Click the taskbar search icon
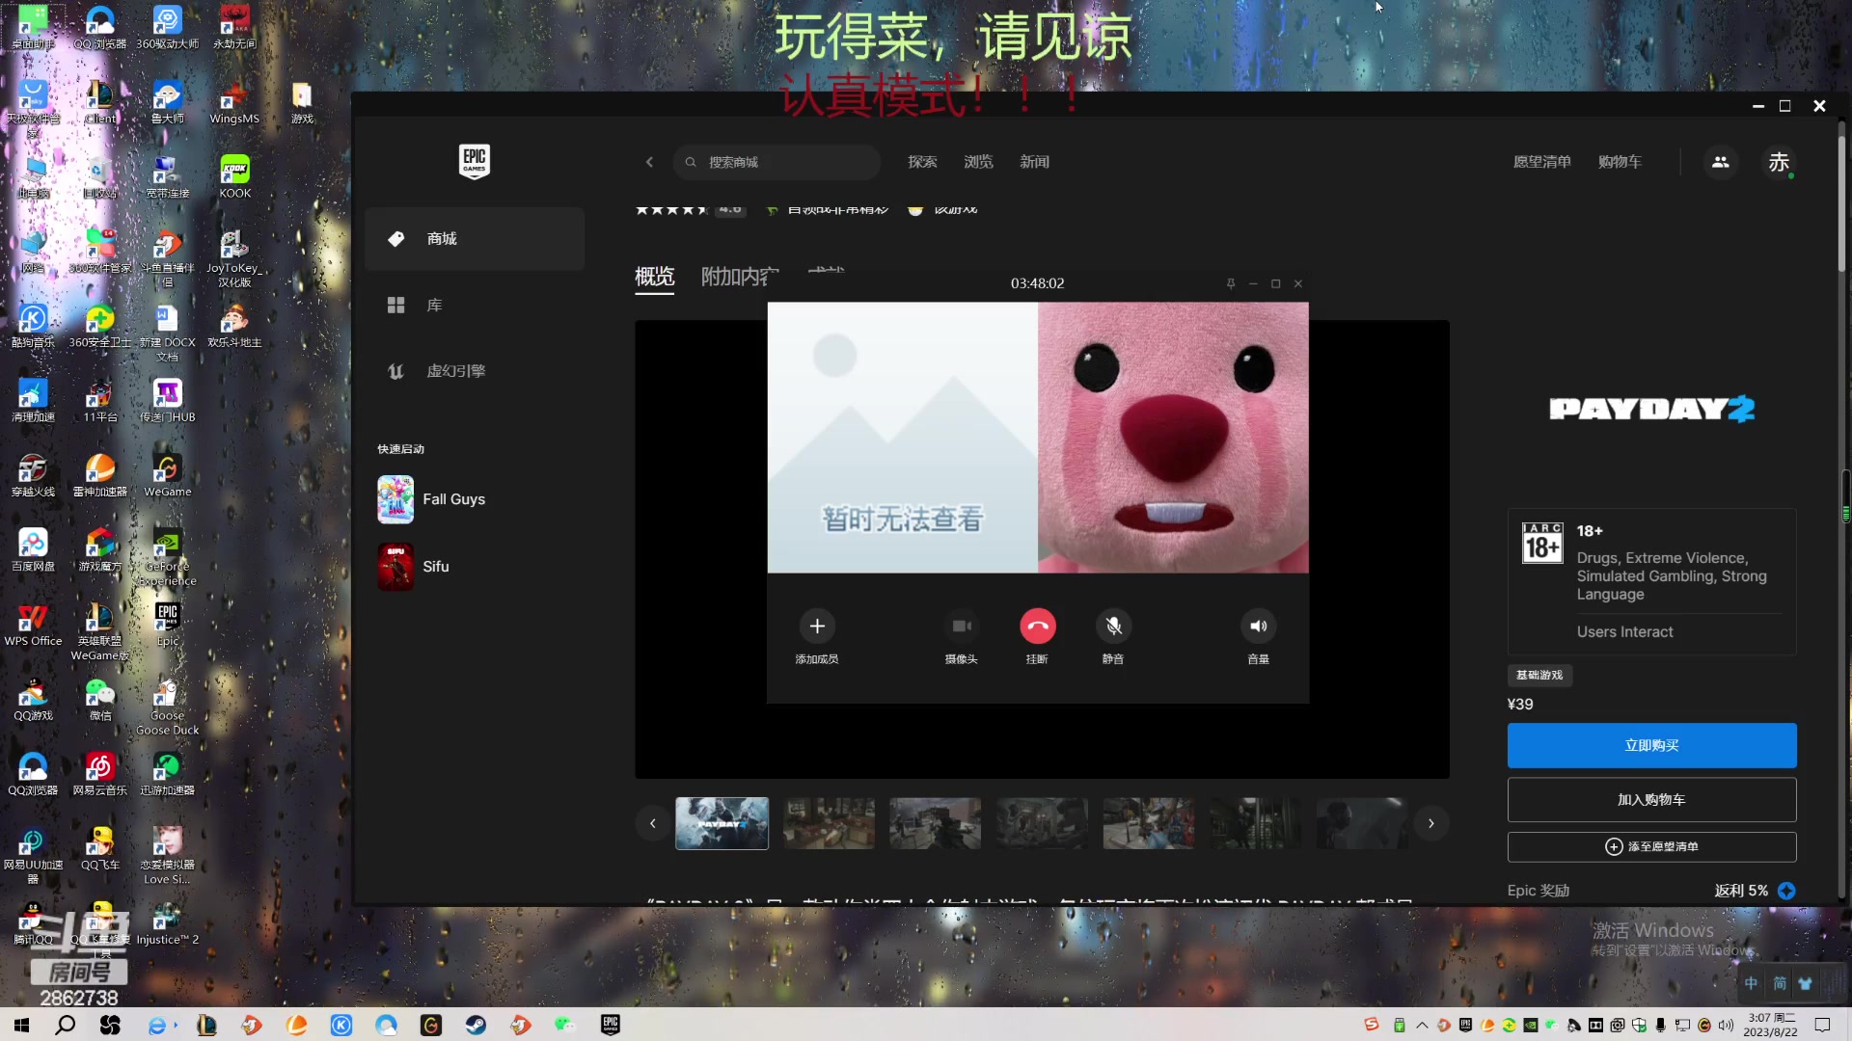 point(65,1025)
